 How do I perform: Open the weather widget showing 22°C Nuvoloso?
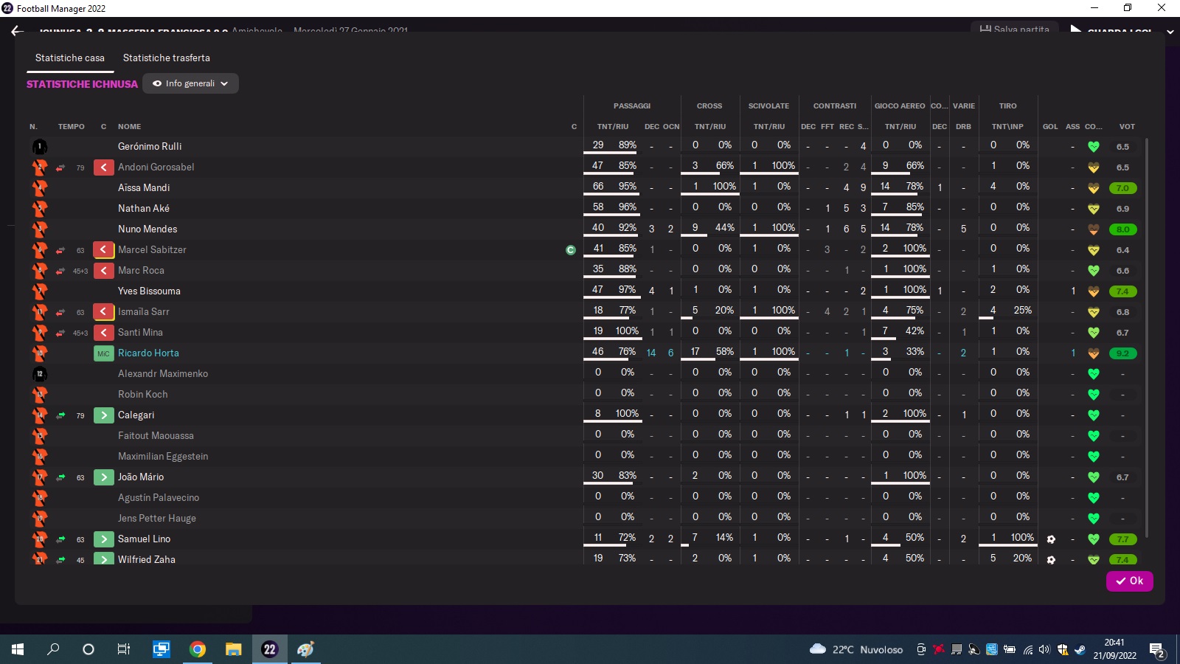pyautogui.click(x=855, y=649)
